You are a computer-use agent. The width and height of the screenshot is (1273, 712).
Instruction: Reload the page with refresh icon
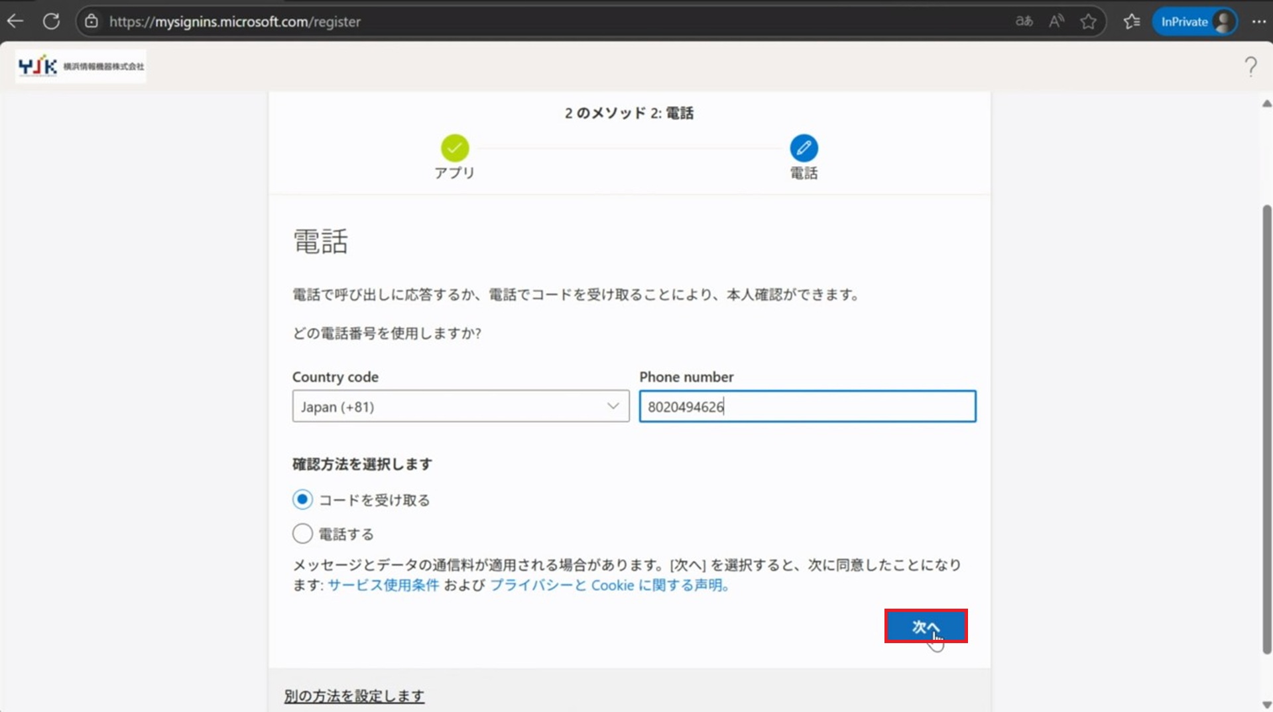tap(51, 21)
